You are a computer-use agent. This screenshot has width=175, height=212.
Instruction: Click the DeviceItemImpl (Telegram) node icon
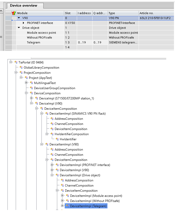(68, 206)
